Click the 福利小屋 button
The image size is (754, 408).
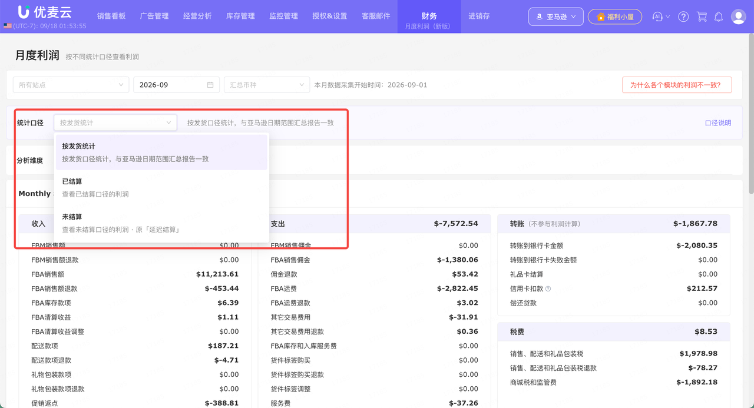[614, 16]
